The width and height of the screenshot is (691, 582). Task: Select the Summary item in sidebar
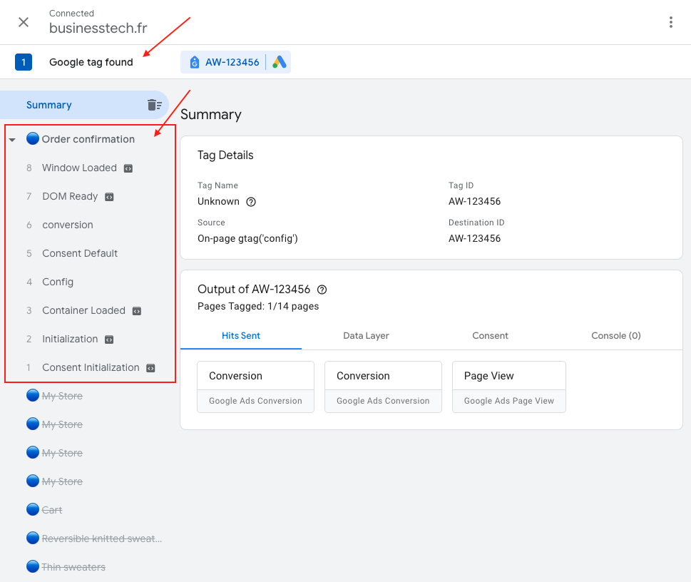coord(49,105)
